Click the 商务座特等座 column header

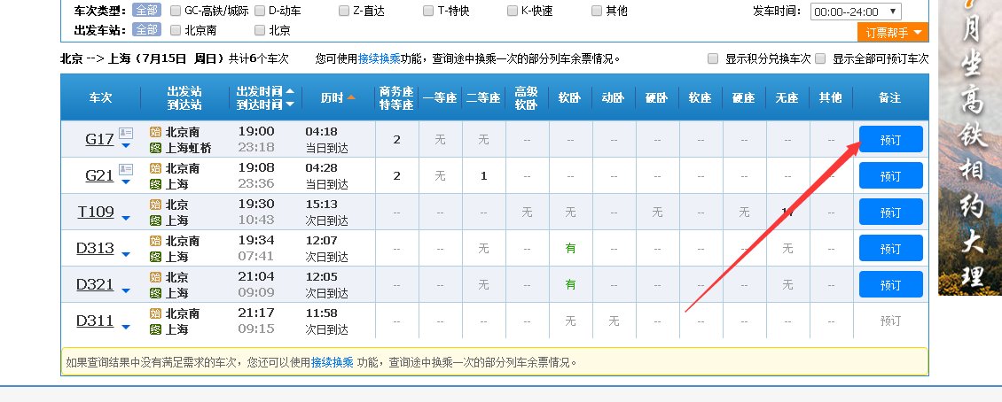click(x=397, y=97)
